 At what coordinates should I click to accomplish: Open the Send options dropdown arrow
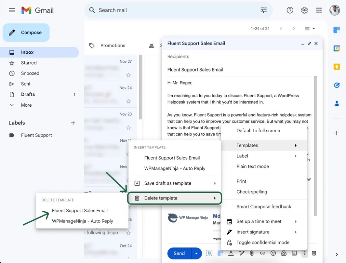196,253
